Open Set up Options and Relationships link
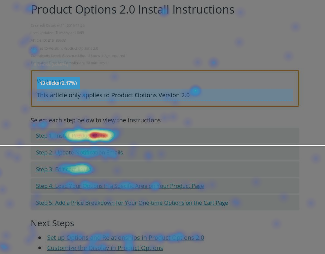The width and height of the screenshot is (325, 254). tap(126, 237)
